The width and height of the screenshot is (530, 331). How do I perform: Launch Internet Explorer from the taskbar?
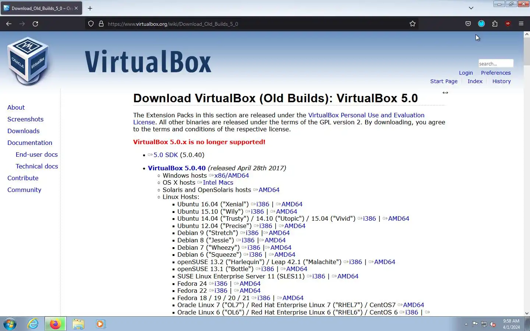click(x=33, y=324)
